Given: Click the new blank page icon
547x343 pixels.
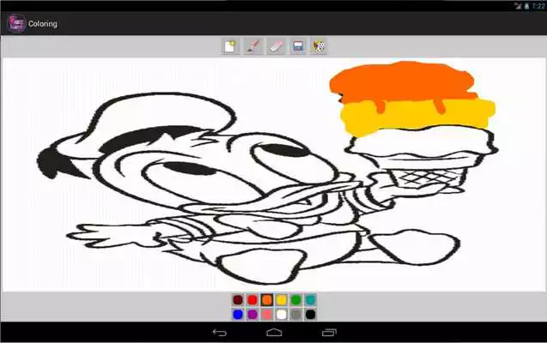Looking at the screenshot, I should [x=229, y=46].
